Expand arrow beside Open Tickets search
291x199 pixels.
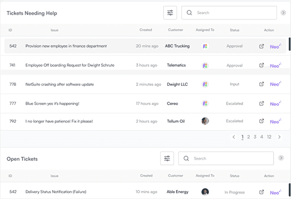click(x=281, y=158)
